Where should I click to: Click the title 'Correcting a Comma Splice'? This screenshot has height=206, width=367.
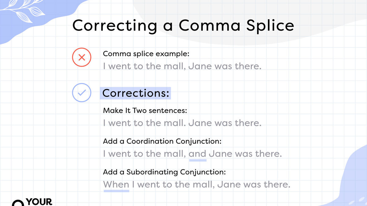point(183,26)
